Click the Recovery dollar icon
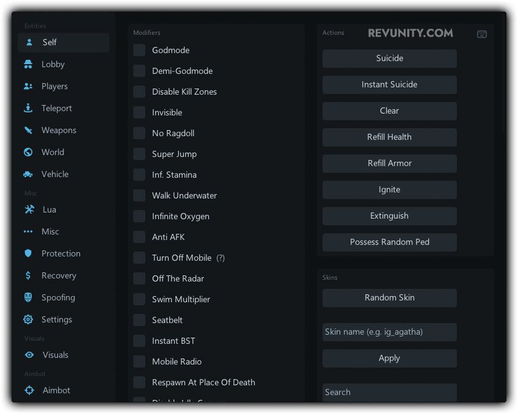Viewport: 518px width, 414px height. pyautogui.click(x=28, y=275)
